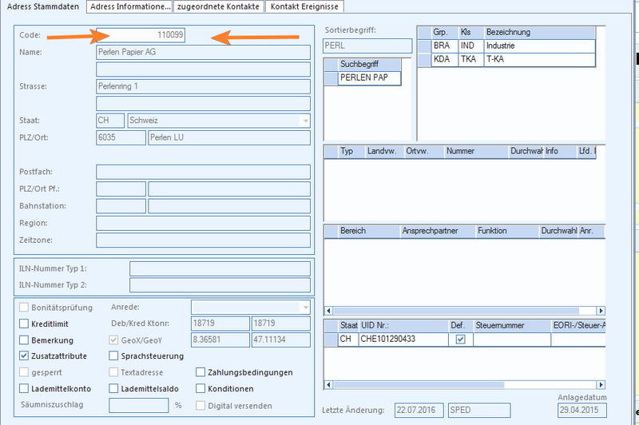The image size is (639, 425).
Task: Click the Sortierbegriff field containing PERL
Action: [367, 46]
